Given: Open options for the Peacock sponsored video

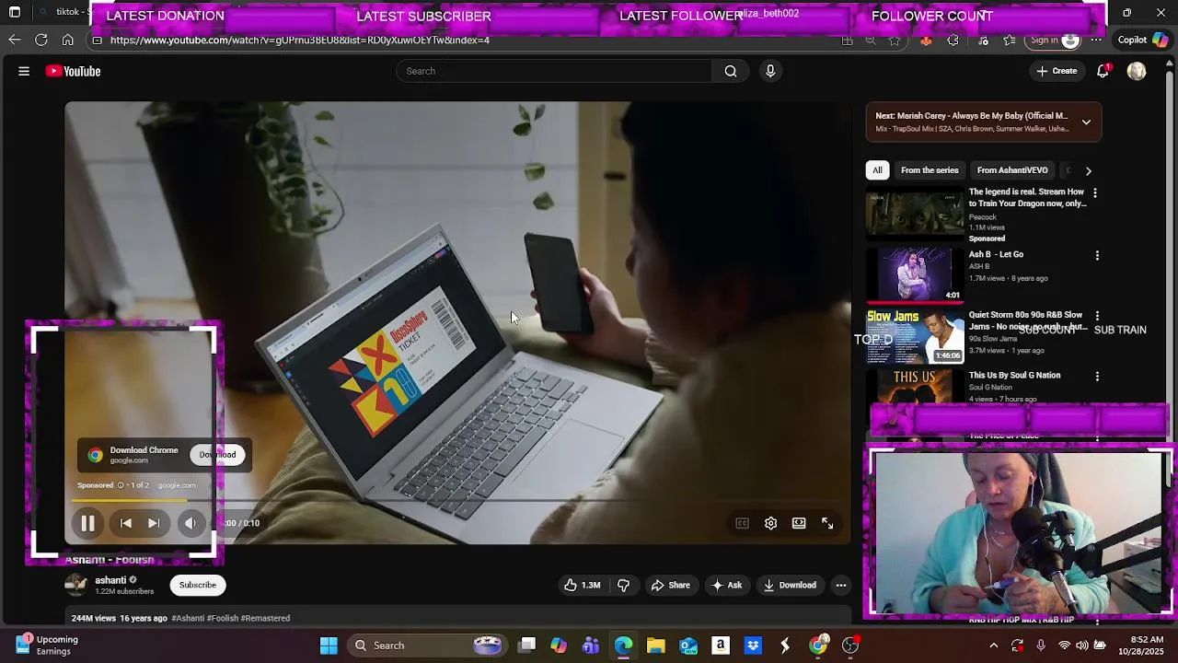Looking at the screenshot, I should point(1094,192).
